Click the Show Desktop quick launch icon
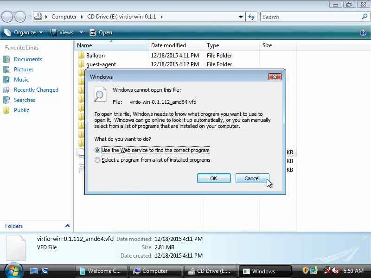 pos(33,271)
